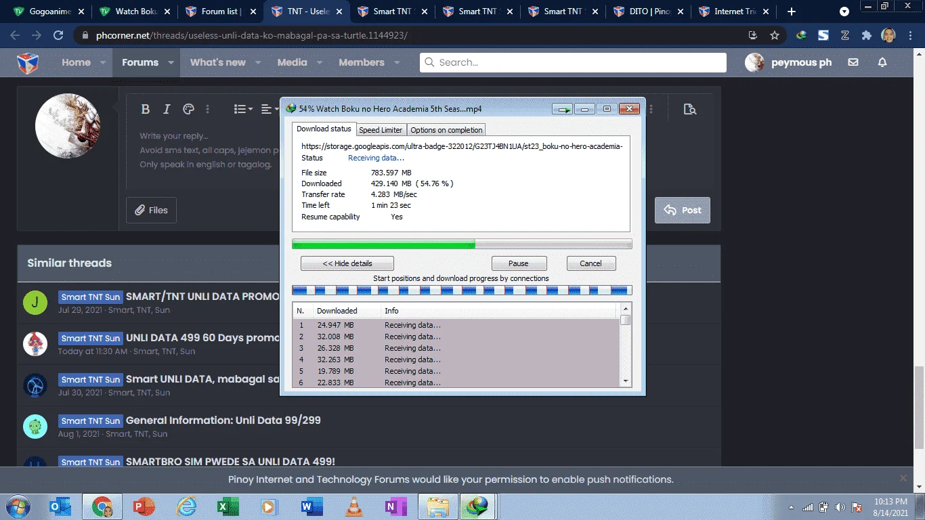Screen dimensions: 925x520
Task: Select the Download status tab
Action: 324,129
